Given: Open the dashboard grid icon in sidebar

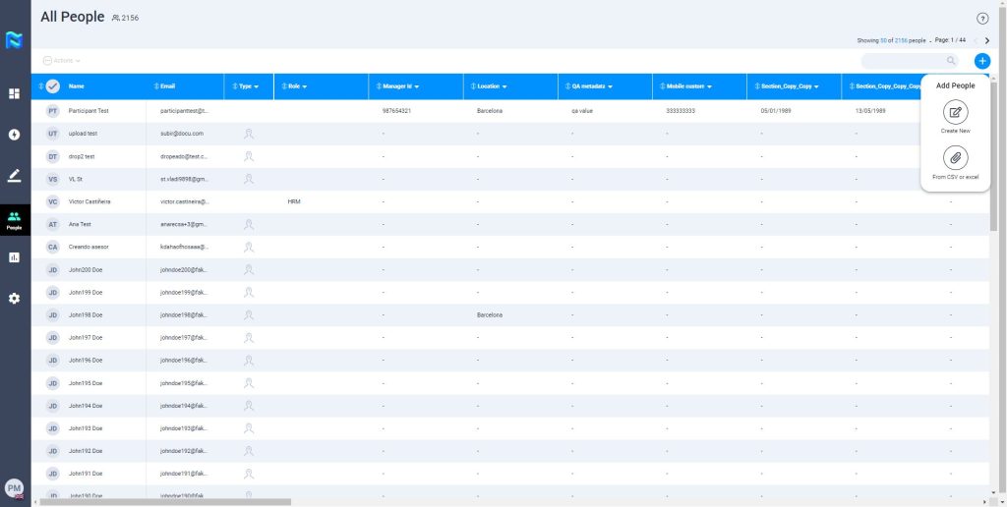Looking at the screenshot, I should tap(14, 93).
